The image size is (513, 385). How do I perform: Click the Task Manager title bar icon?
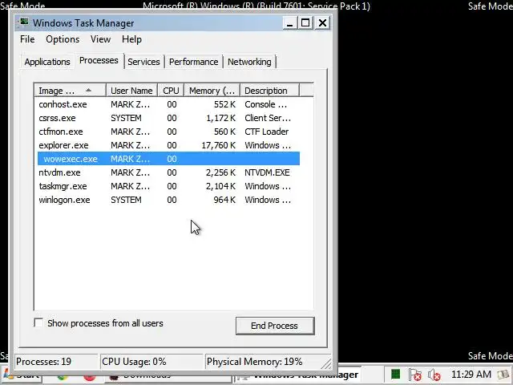[x=23, y=22]
